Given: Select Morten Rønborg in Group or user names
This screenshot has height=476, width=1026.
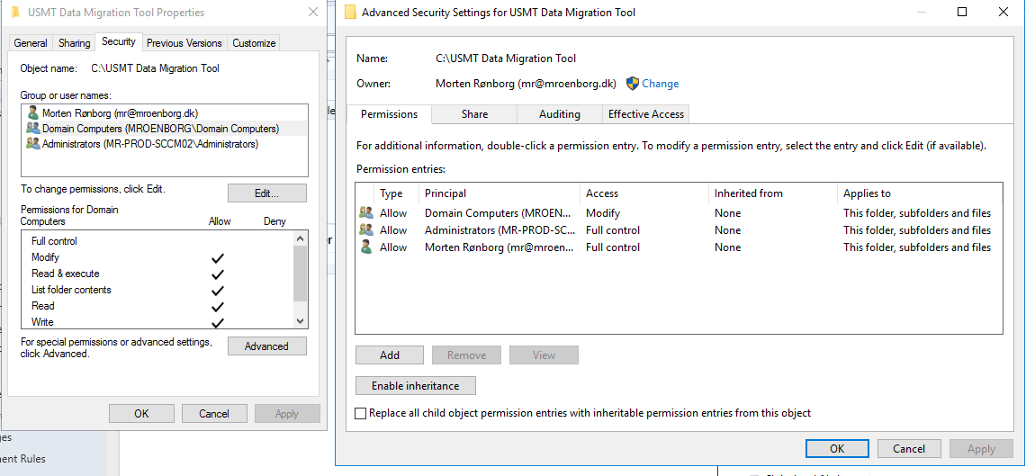Looking at the screenshot, I should pos(164,112).
